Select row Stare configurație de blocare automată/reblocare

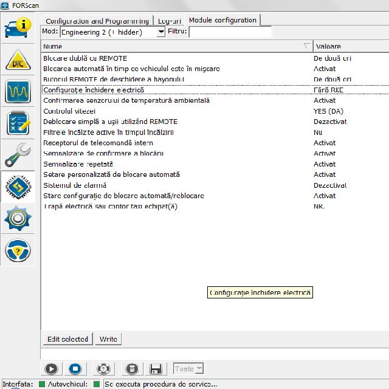point(215,196)
